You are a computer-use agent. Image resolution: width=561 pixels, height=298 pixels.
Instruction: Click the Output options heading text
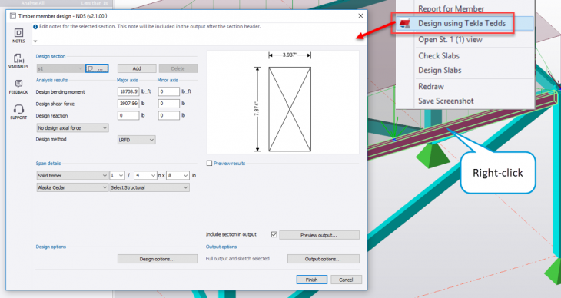click(x=221, y=247)
